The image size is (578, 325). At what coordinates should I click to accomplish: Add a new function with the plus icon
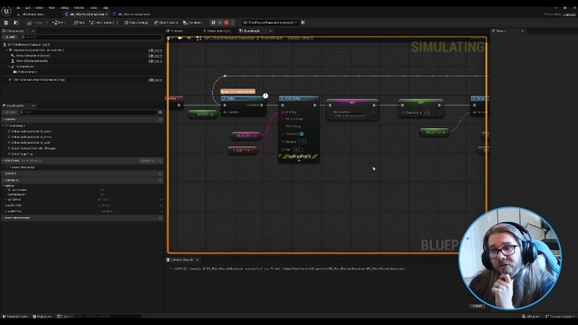[x=160, y=161]
